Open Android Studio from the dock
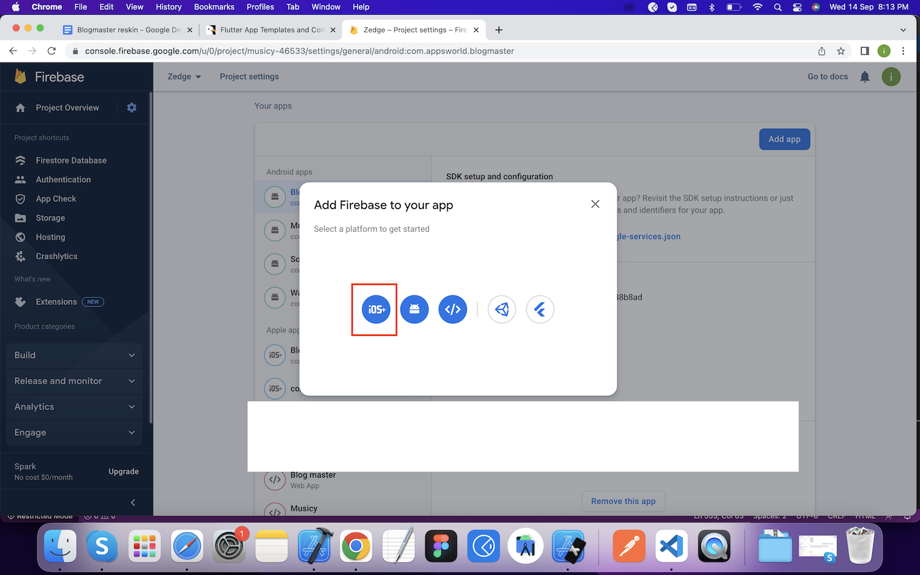This screenshot has width=920, height=575. click(526, 546)
